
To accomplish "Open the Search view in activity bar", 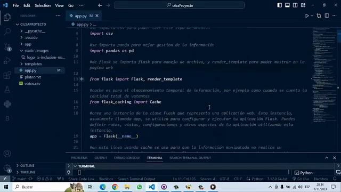I will [x=7, y=32].
